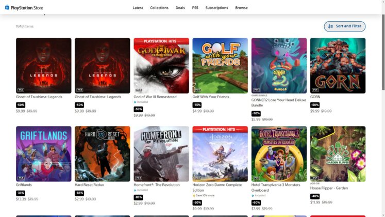Select the Collections navigation item

(x=159, y=8)
